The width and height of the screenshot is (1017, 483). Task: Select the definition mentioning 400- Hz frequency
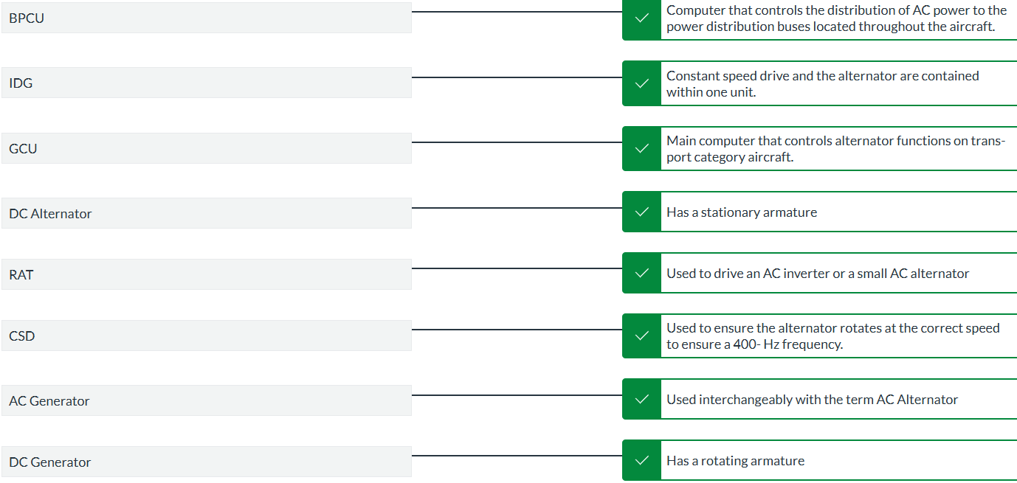point(832,336)
